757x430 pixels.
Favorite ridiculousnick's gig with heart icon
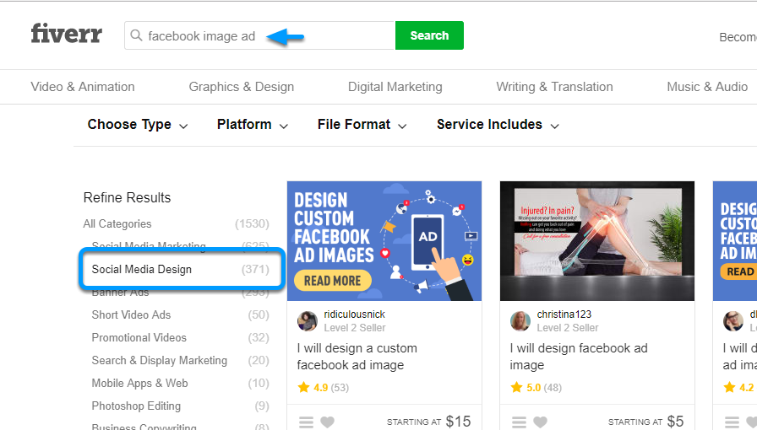pyautogui.click(x=327, y=422)
